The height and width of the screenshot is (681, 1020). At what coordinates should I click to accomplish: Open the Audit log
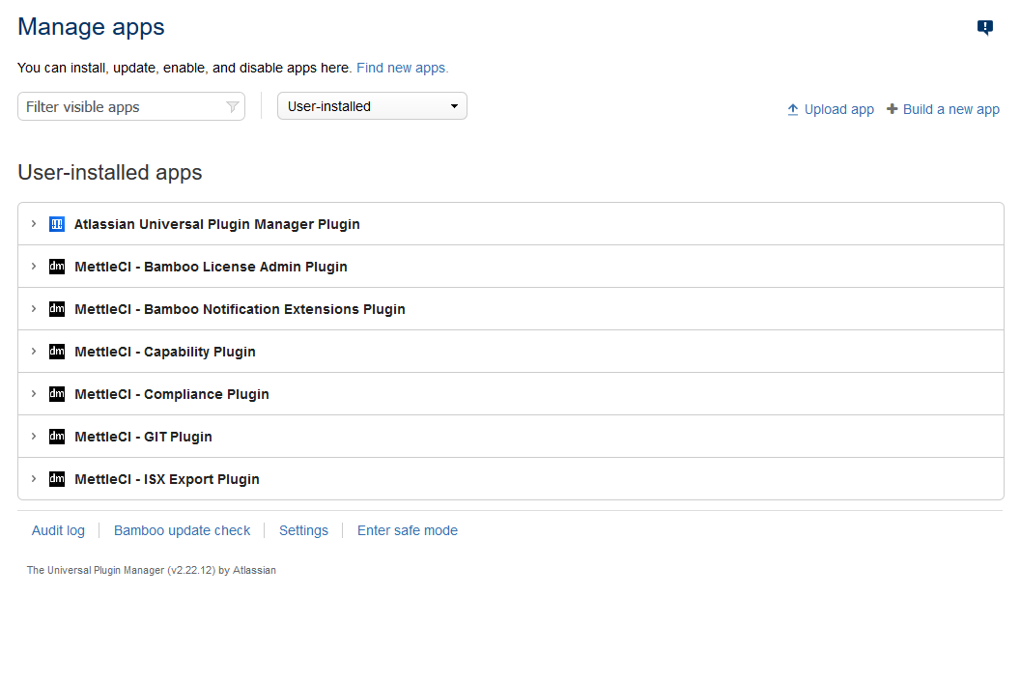(x=58, y=530)
